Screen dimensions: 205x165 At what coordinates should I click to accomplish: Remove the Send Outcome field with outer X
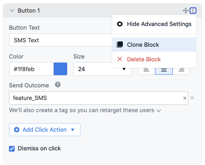(192, 98)
